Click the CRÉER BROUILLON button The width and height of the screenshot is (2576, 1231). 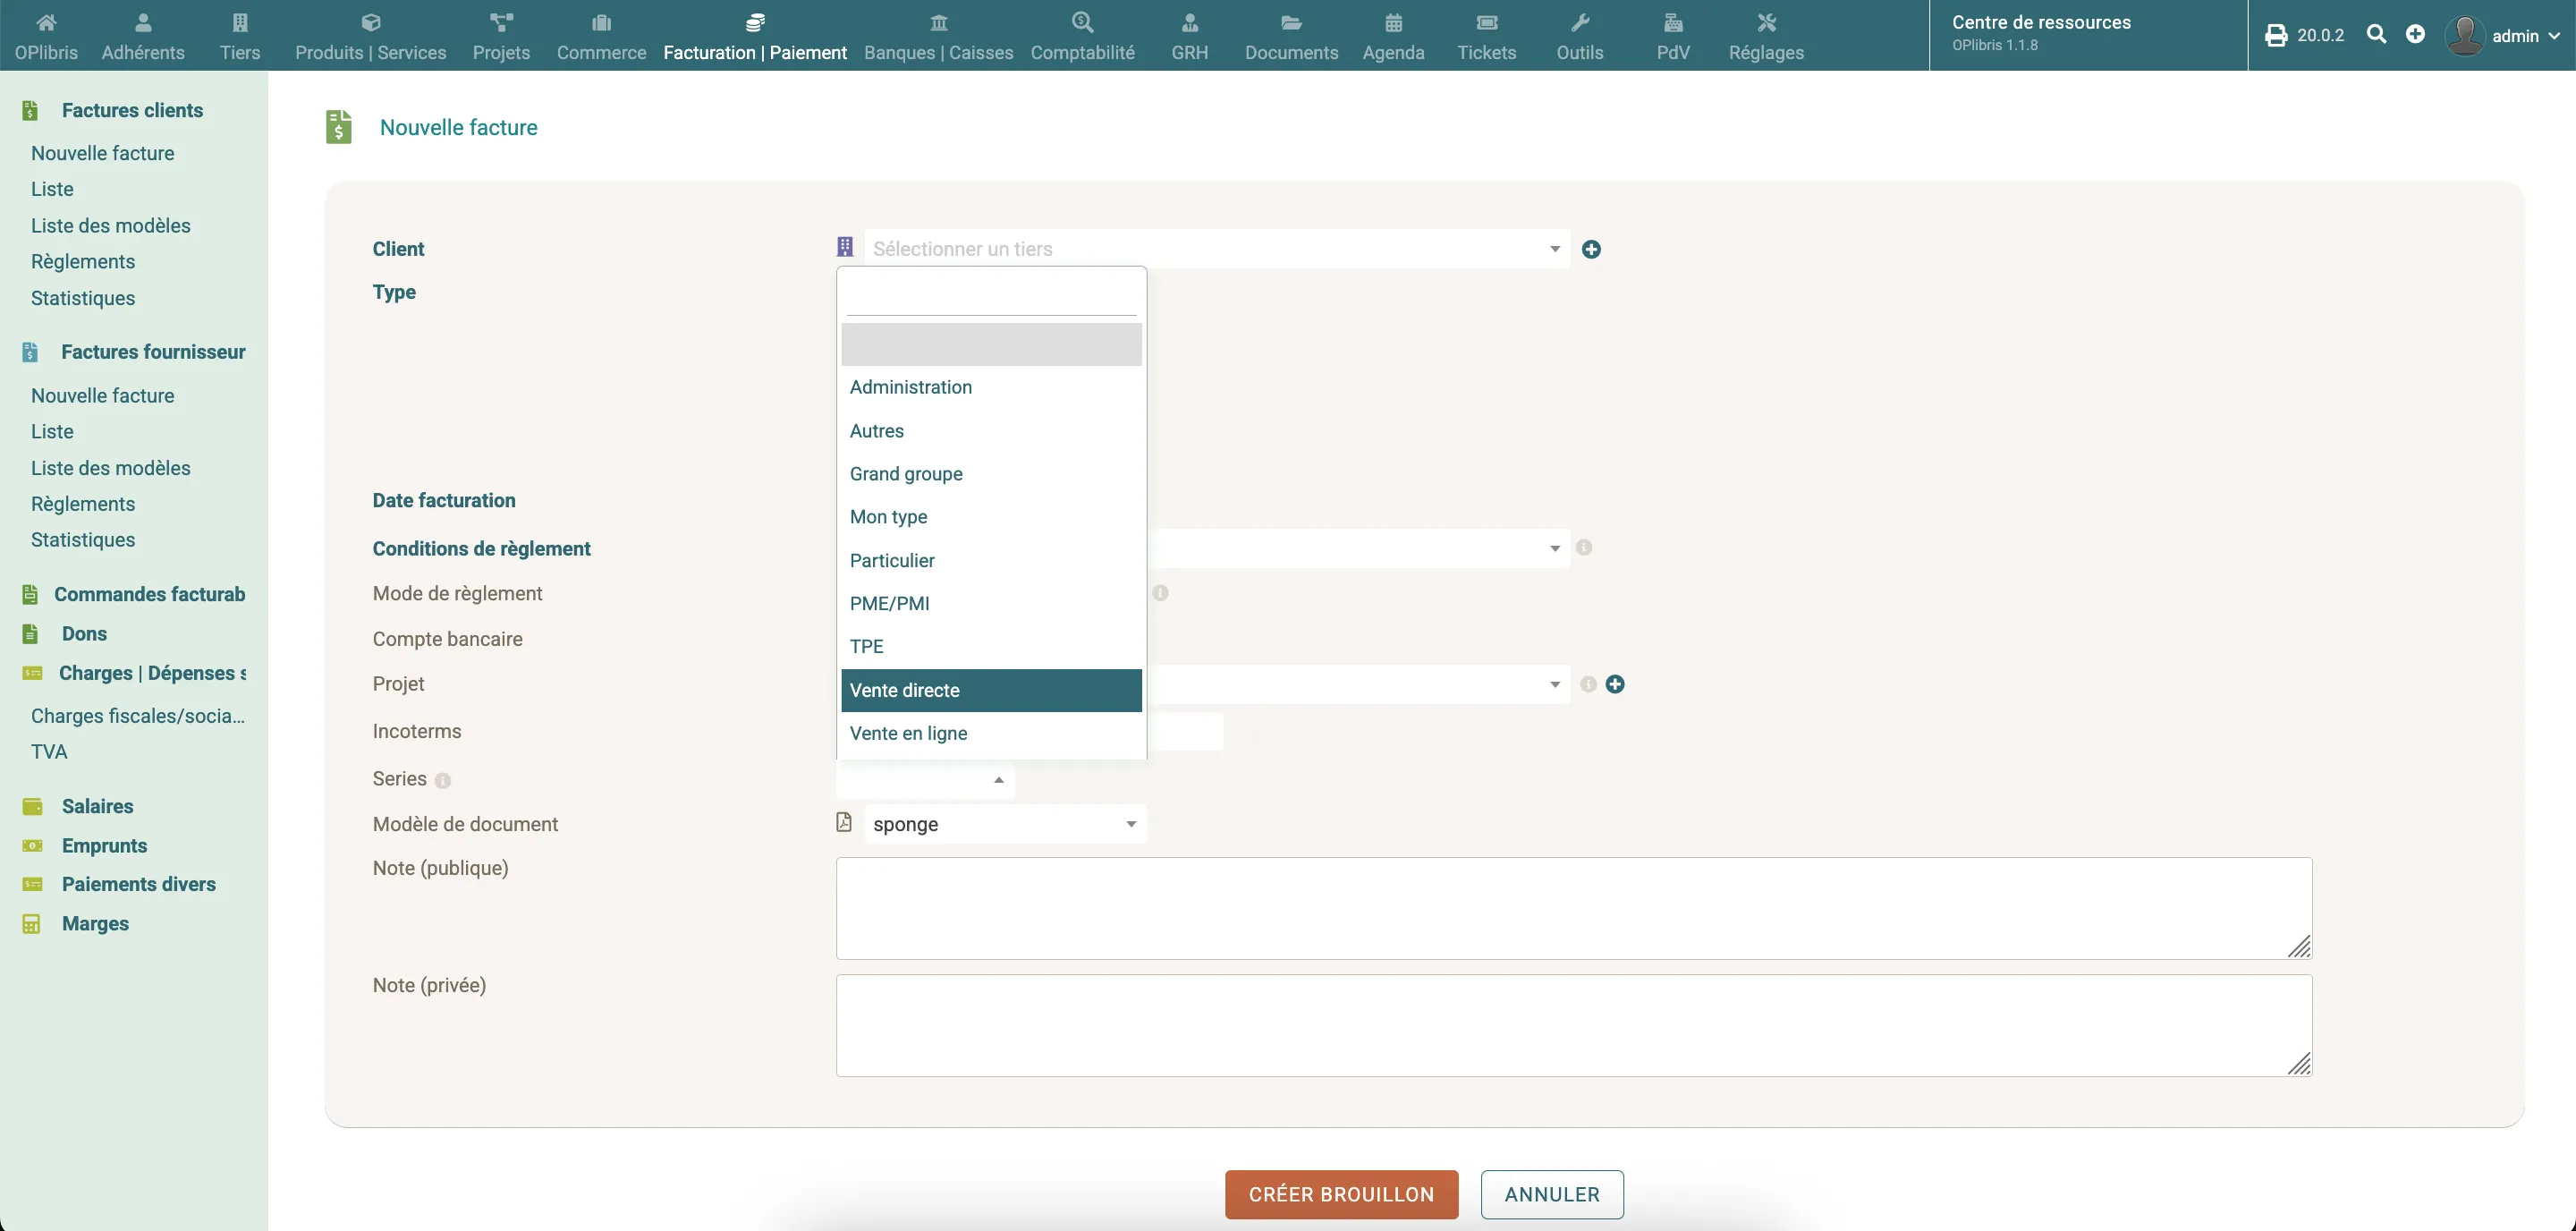[x=1341, y=1194]
